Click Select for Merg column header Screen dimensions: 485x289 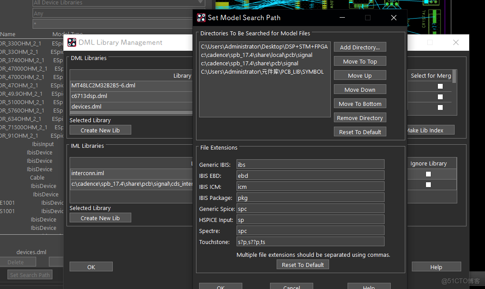[x=430, y=75]
